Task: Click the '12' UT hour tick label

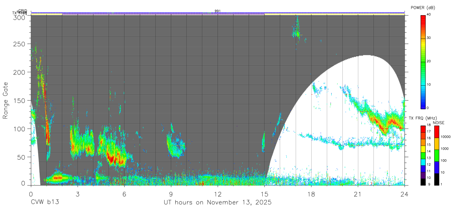Action: (x=217, y=194)
